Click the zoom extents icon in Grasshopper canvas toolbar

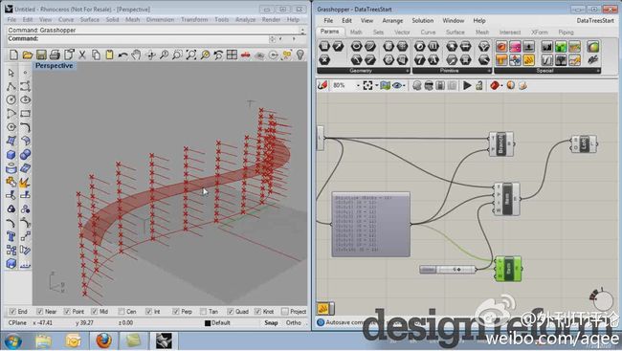[367, 86]
